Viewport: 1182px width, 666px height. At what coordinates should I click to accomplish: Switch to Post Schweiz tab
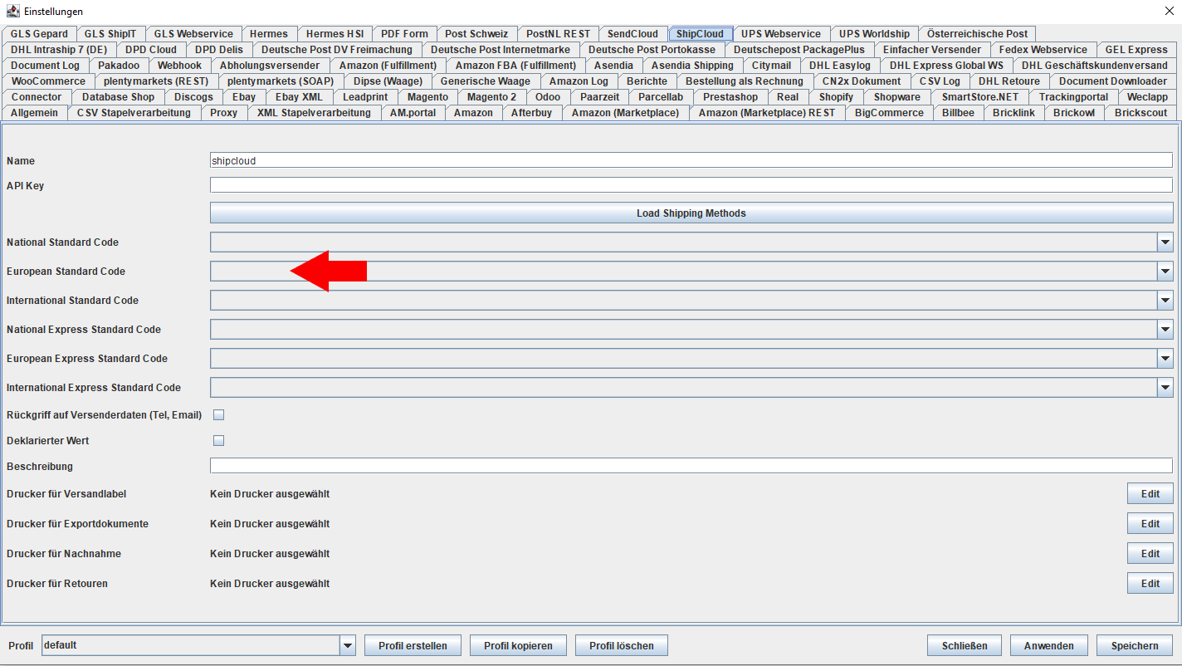click(476, 34)
